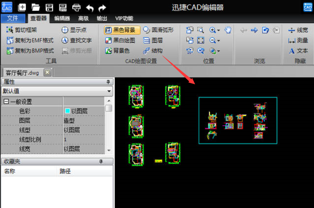Open the 查找文字 find text tool
The image size is (314, 208).
(x=77, y=40)
